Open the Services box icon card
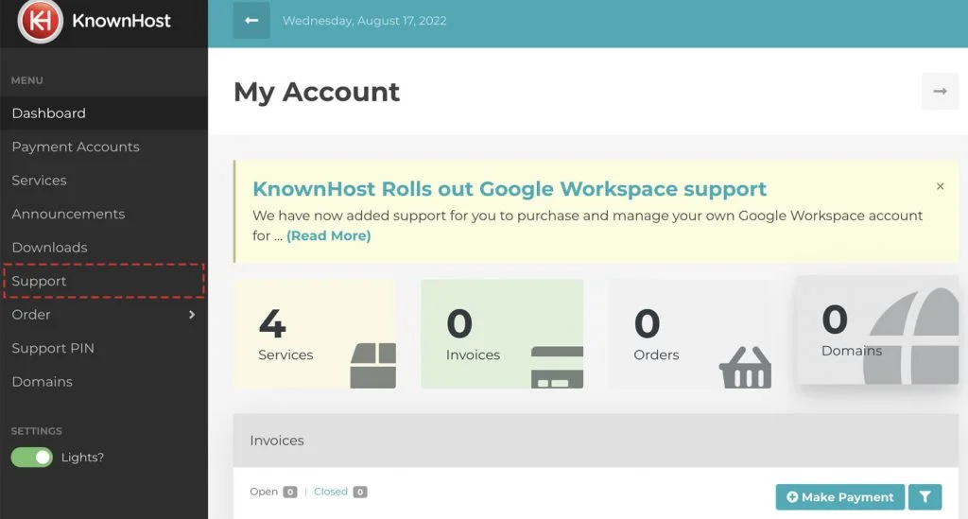 coord(372,365)
